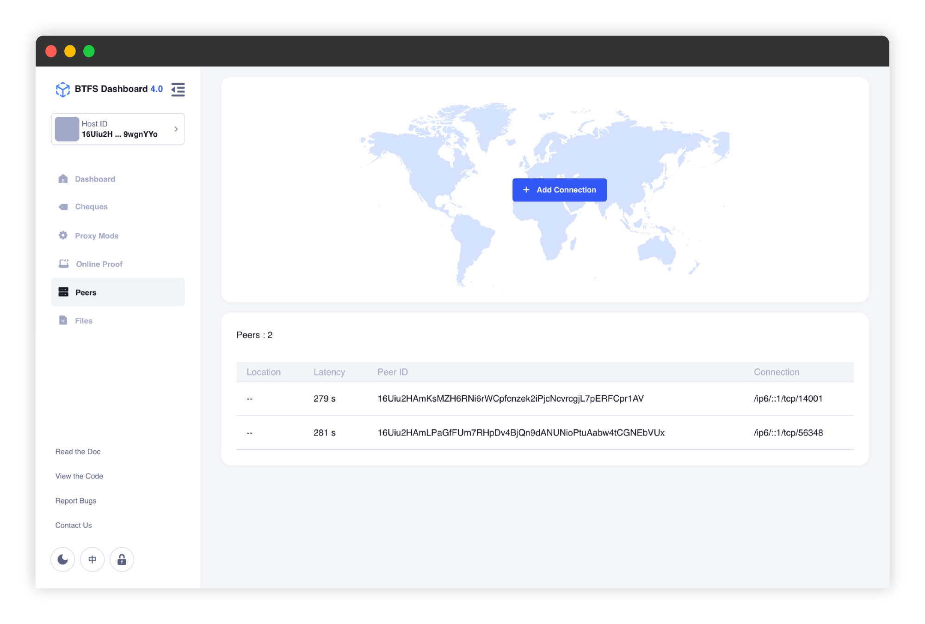The height and width of the screenshot is (624, 925).
Task: Open the View the Code link
Action: click(79, 476)
